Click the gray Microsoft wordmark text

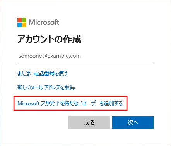click(44, 22)
